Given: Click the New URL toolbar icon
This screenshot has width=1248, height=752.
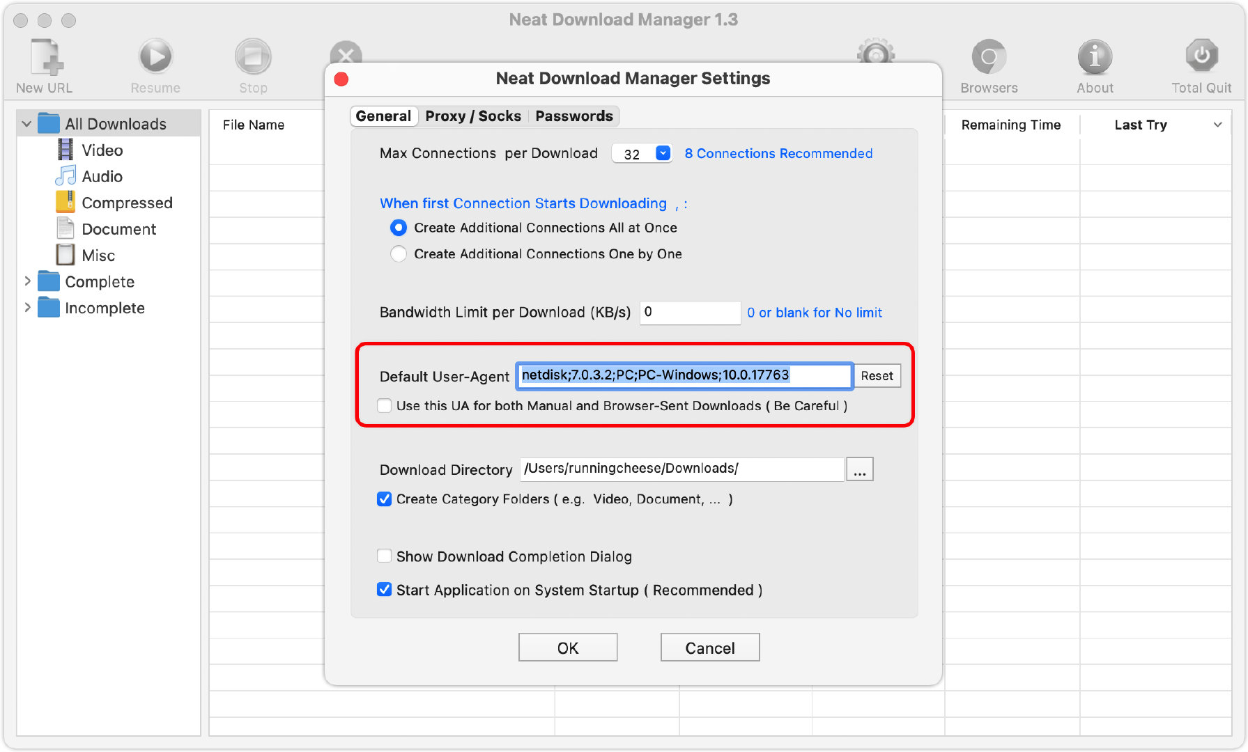Looking at the screenshot, I should pyautogui.click(x=46, y=57).
